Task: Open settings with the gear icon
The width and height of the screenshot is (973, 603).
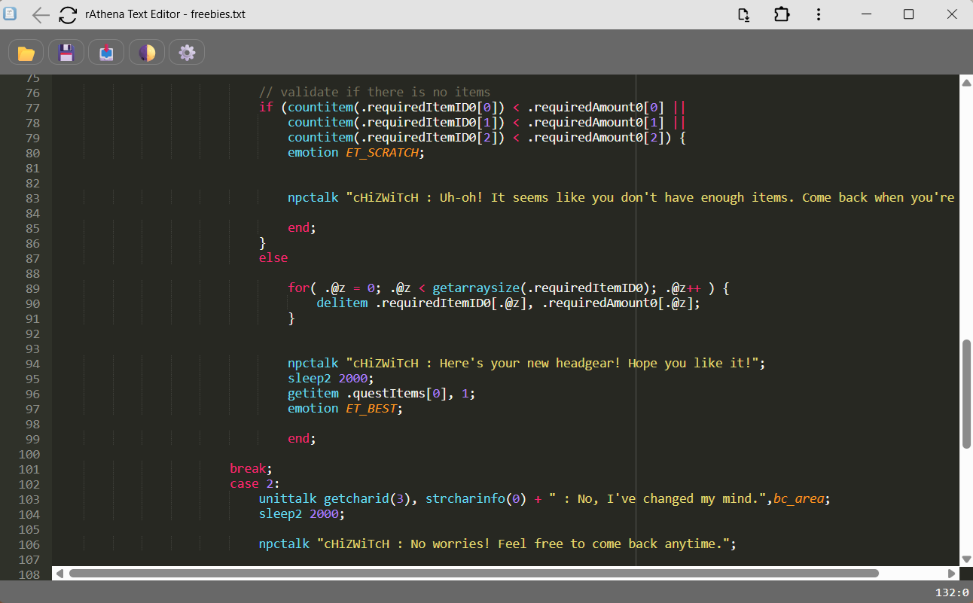Action: click(187, 53)
